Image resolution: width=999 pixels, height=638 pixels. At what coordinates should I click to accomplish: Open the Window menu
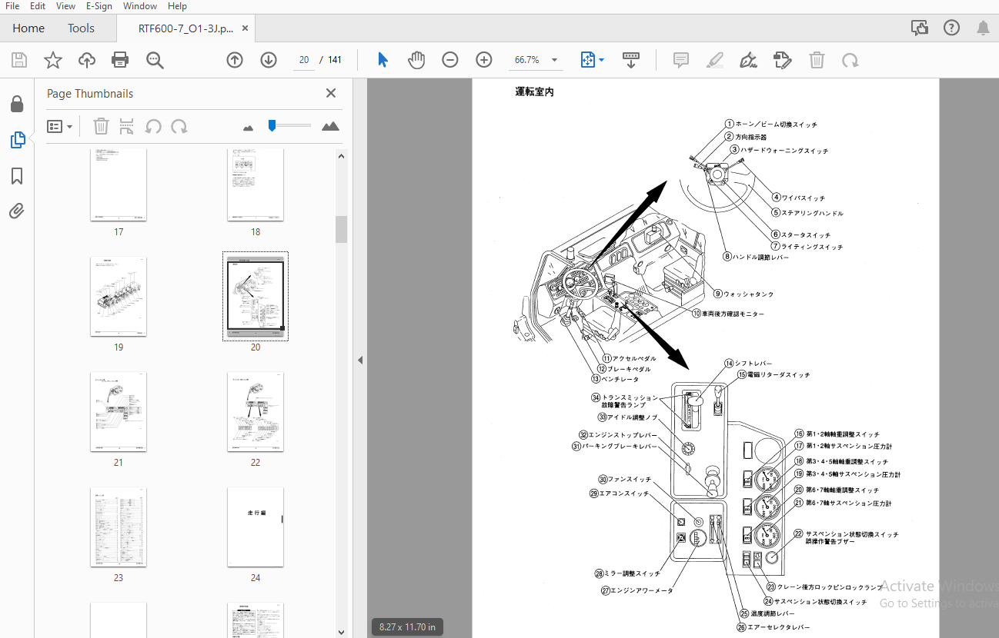(141, 6)
